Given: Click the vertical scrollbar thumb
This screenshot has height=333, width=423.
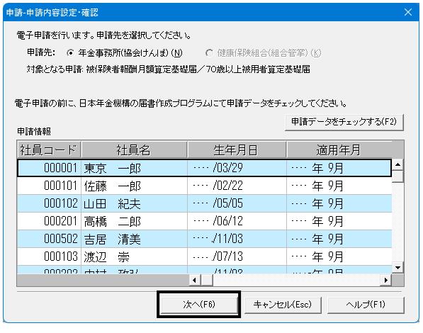Looking at the screenshot, I should [398, 176].
